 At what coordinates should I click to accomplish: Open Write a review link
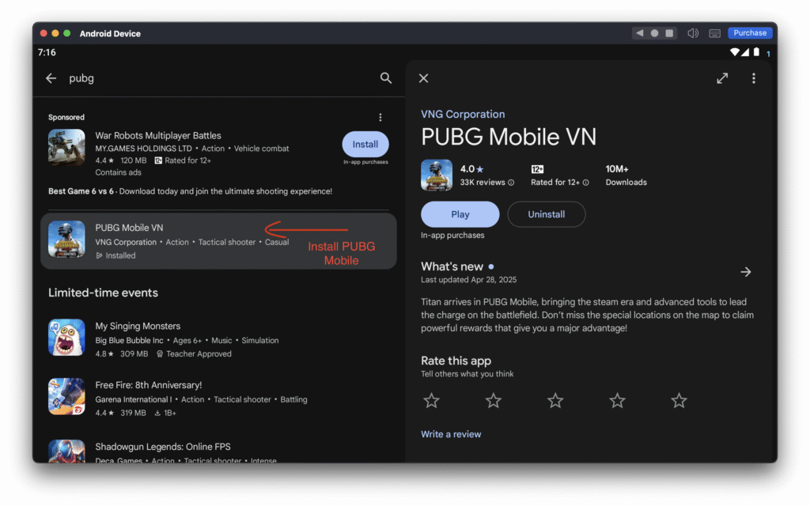(451, 434)
